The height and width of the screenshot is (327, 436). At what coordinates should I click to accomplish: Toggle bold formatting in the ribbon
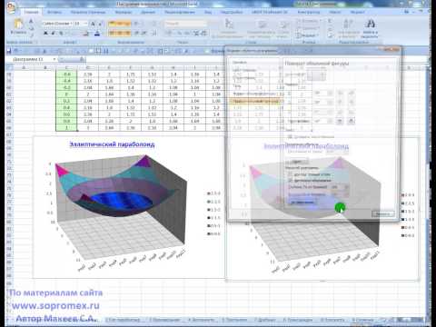(45, 33)
